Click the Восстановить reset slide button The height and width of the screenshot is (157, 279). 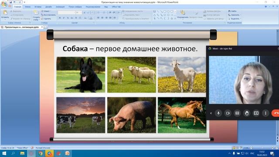coord(48,15)
